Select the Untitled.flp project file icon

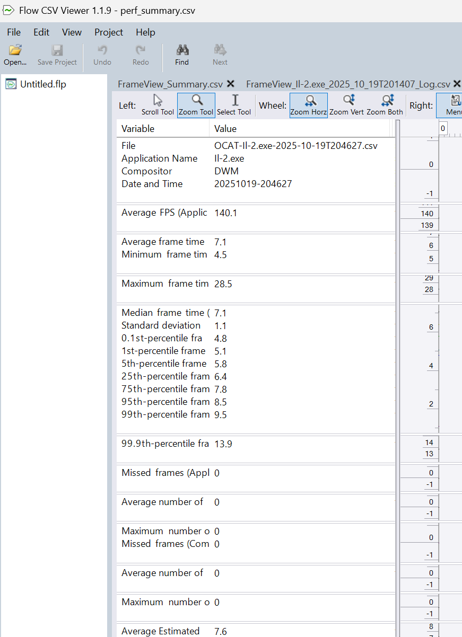pyautogui.click(x=11, y=84)
